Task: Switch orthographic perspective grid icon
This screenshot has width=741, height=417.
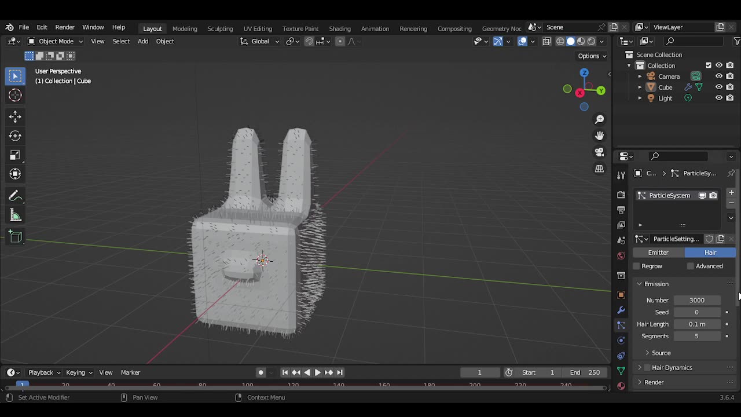Action: [x=599, y=169]
